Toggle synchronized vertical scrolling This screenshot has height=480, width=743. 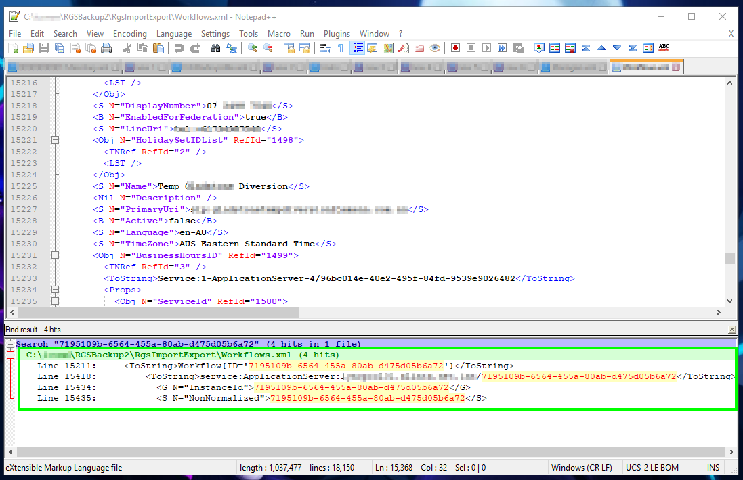coord(289,48)
